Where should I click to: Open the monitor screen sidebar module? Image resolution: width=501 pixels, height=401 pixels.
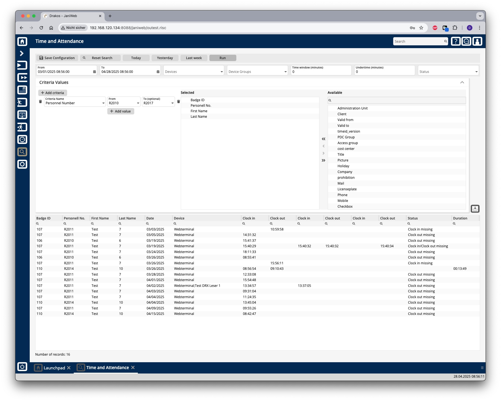tap(22, 115)
